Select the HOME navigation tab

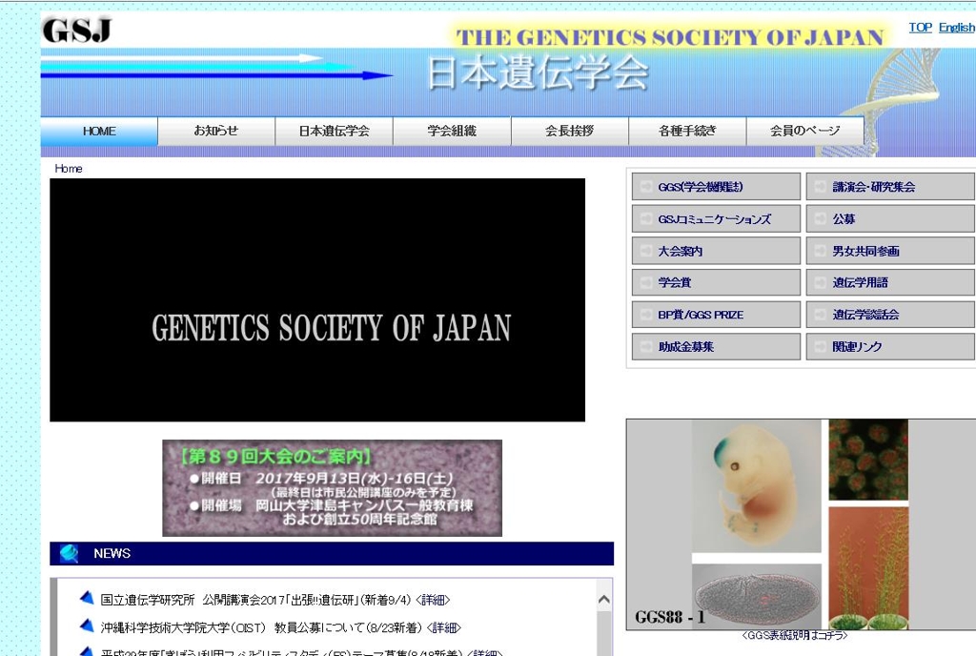99,132
